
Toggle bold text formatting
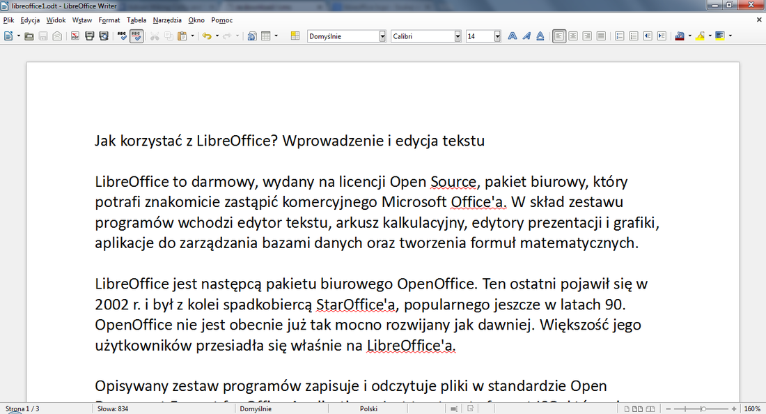(513, 36)
